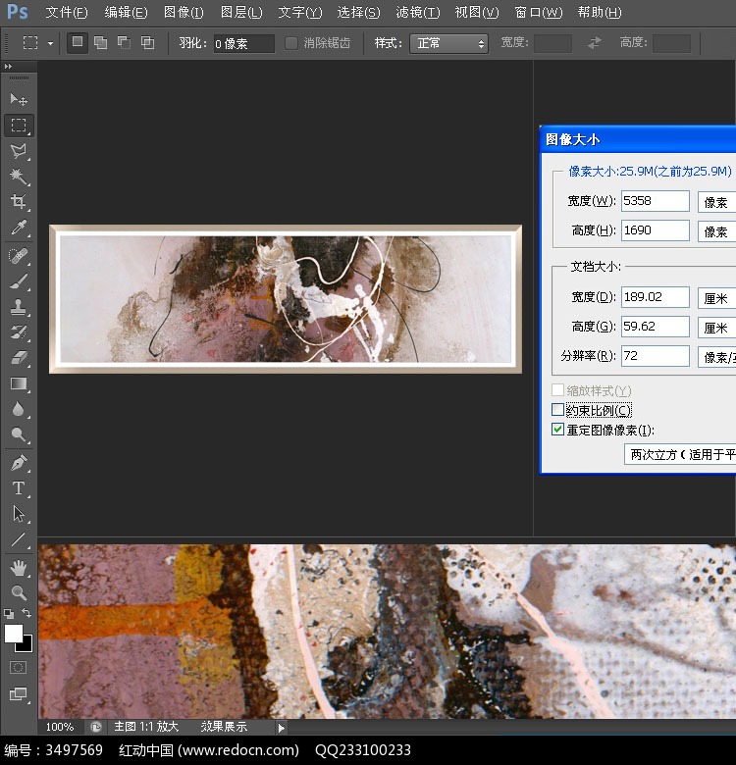Open the 选择 menu
The width and height of the screenshot is (736, 765).
(358, 12)
